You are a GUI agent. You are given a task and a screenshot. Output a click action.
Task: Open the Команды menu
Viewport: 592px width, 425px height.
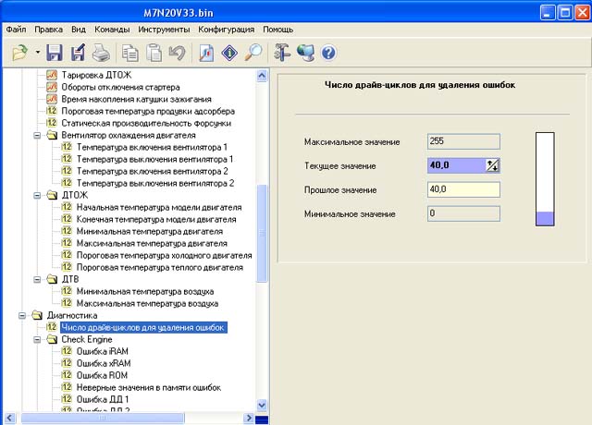coord(112,30)
